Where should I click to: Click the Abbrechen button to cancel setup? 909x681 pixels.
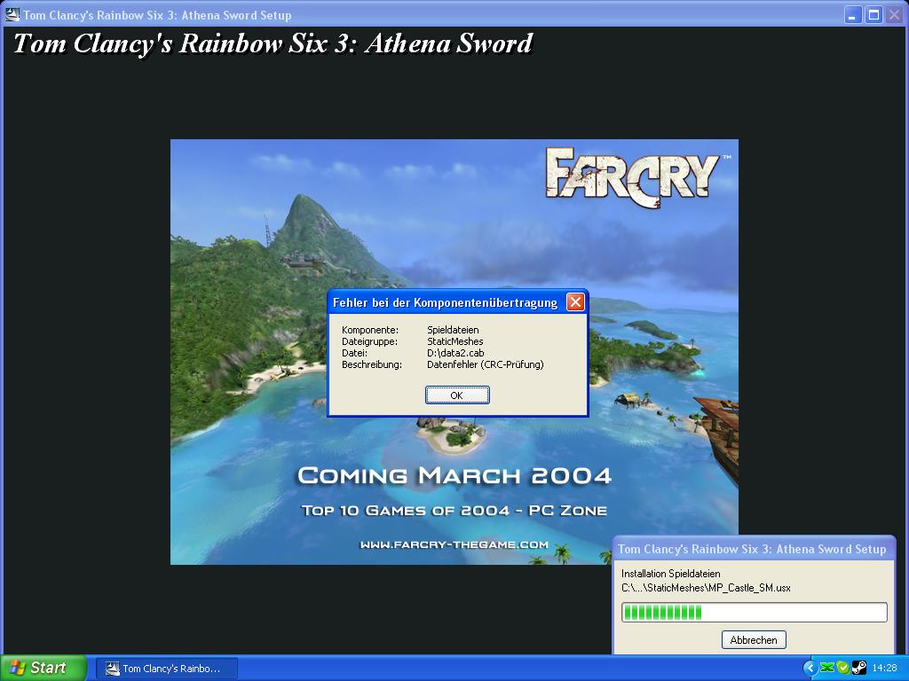[754, 640]
